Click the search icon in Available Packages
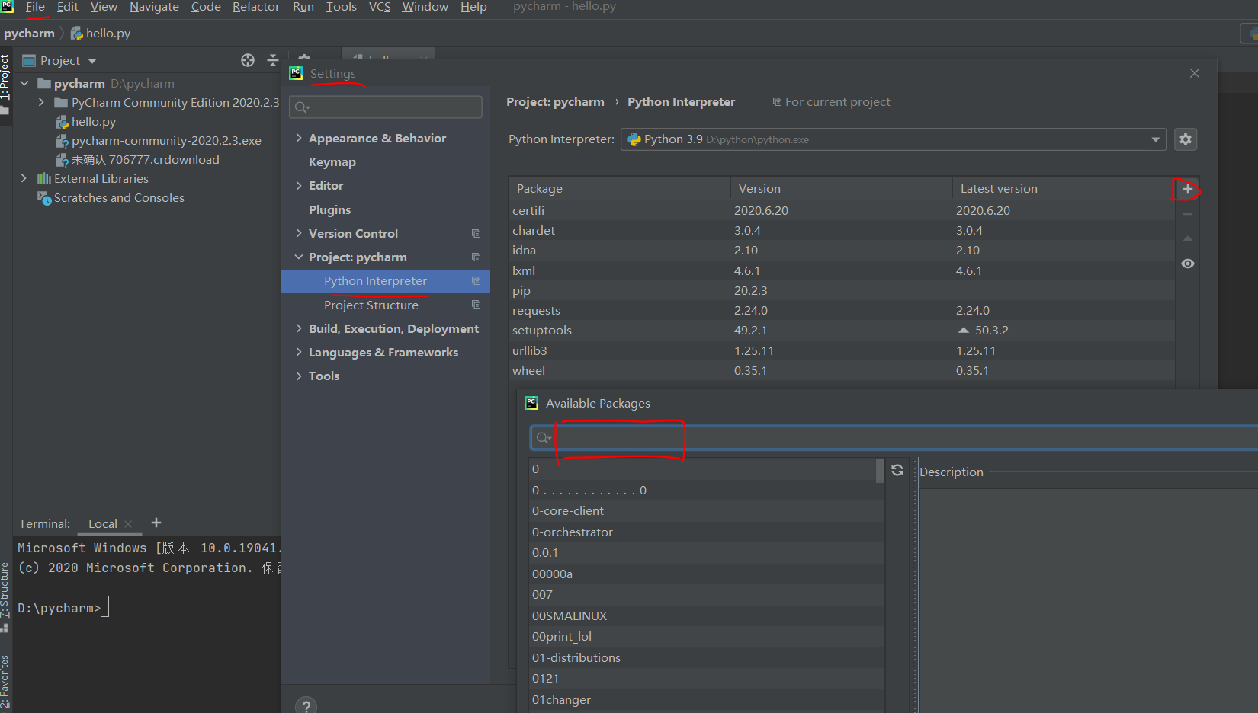This screenshot has width=1258, height=713. [x=543, y=437]
